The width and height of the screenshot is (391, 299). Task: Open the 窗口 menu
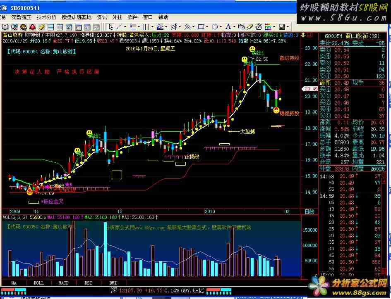click(148, 17)
